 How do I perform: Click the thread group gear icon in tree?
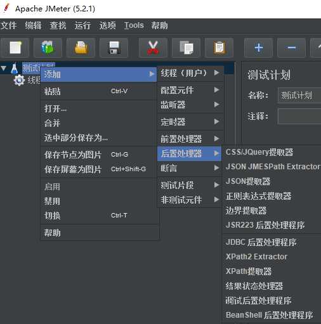pos(19,80)
